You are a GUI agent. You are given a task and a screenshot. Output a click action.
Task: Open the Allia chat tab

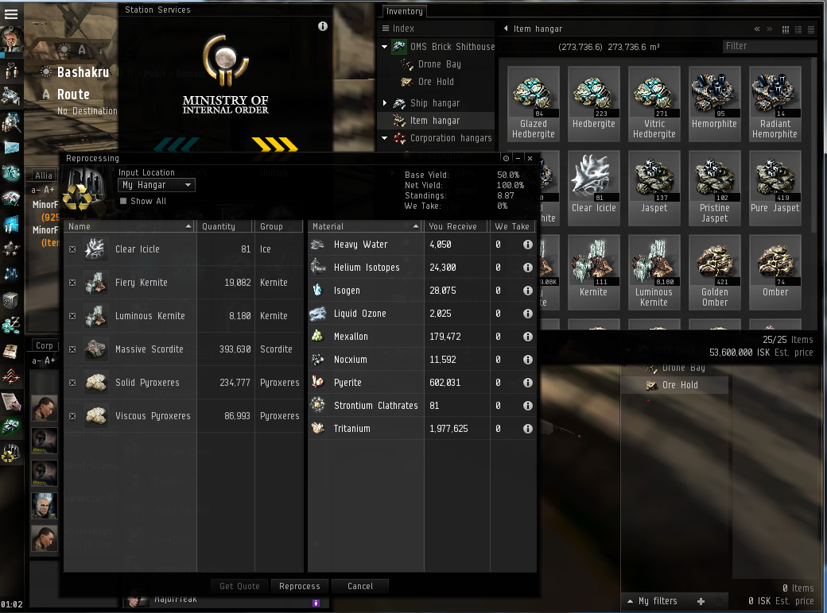click(x=43, y=175)
